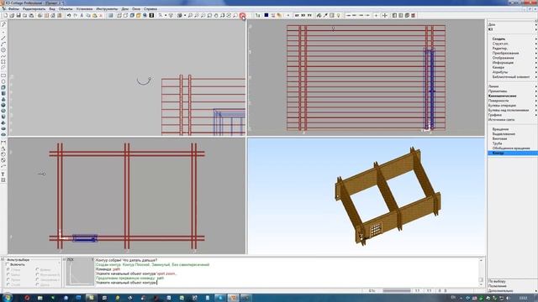Select the text T tool in left toolbar
The image size is (538, 302).
pyautogui.click(x=3, y=174)
